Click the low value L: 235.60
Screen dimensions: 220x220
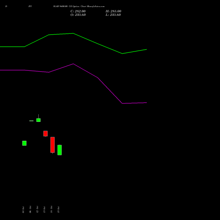click(x=113, y=15)
